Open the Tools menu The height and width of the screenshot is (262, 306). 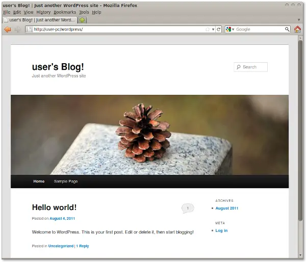(84, 12)
